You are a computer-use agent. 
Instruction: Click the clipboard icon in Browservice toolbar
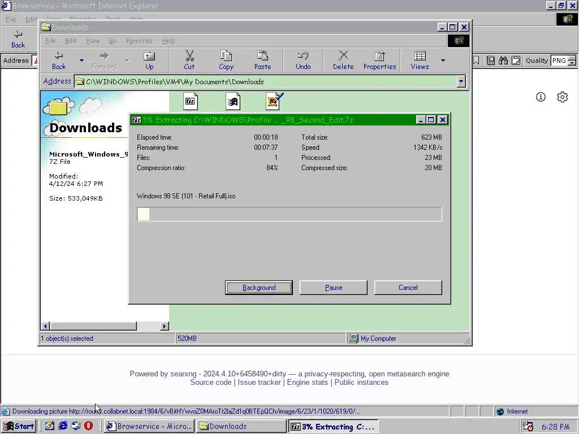point(516,60)
